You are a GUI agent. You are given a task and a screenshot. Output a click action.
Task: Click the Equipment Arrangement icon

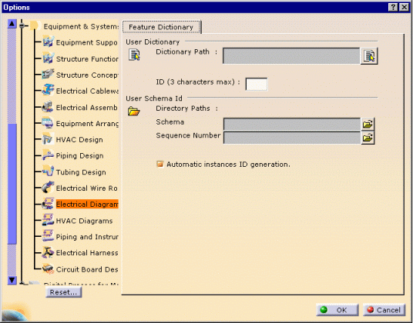[49, 123]
